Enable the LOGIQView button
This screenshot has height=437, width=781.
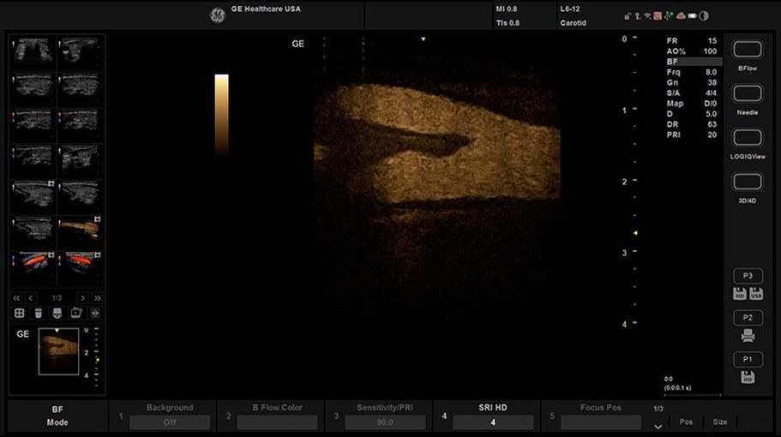748,138
